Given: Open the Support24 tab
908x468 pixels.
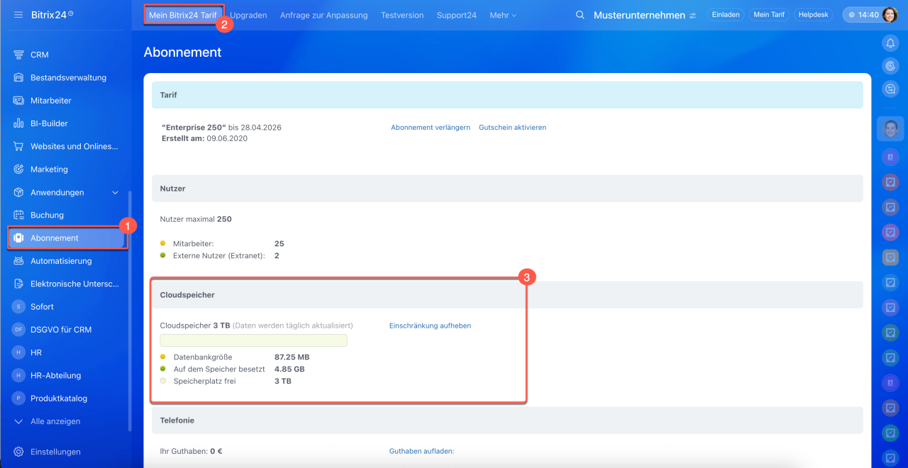Looking at the screenshot, I should click(x=456, y=15).
